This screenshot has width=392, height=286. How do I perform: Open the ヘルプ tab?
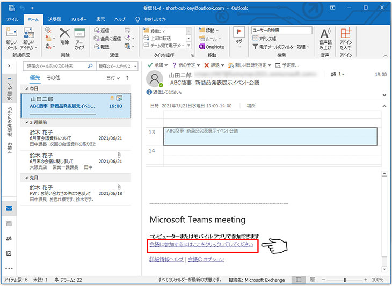point(120,19)
